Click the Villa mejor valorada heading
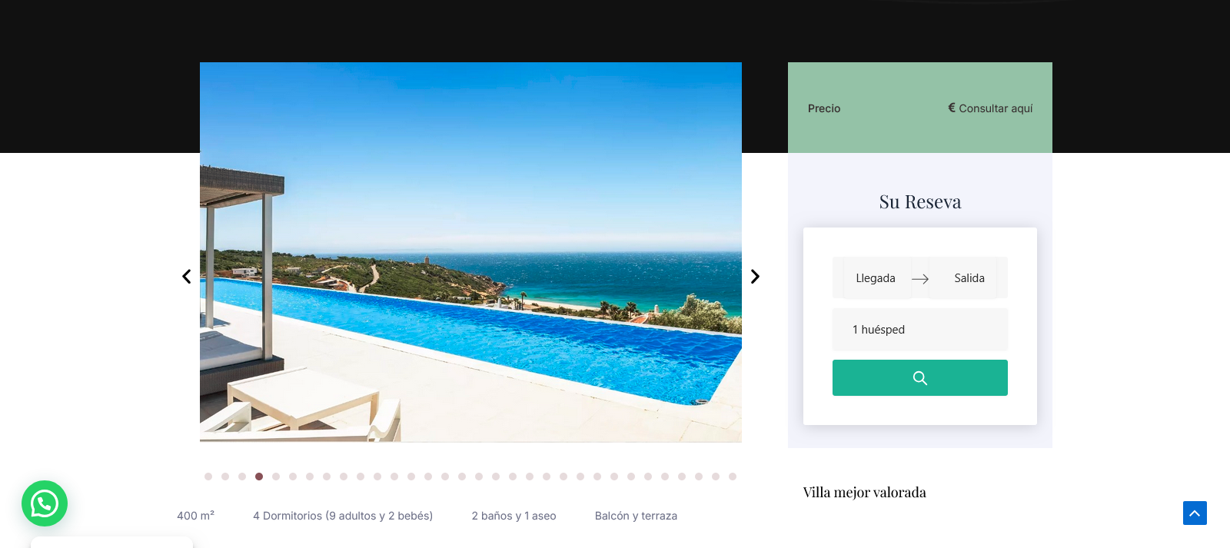Screen dimensions: 1230x548 865,492
